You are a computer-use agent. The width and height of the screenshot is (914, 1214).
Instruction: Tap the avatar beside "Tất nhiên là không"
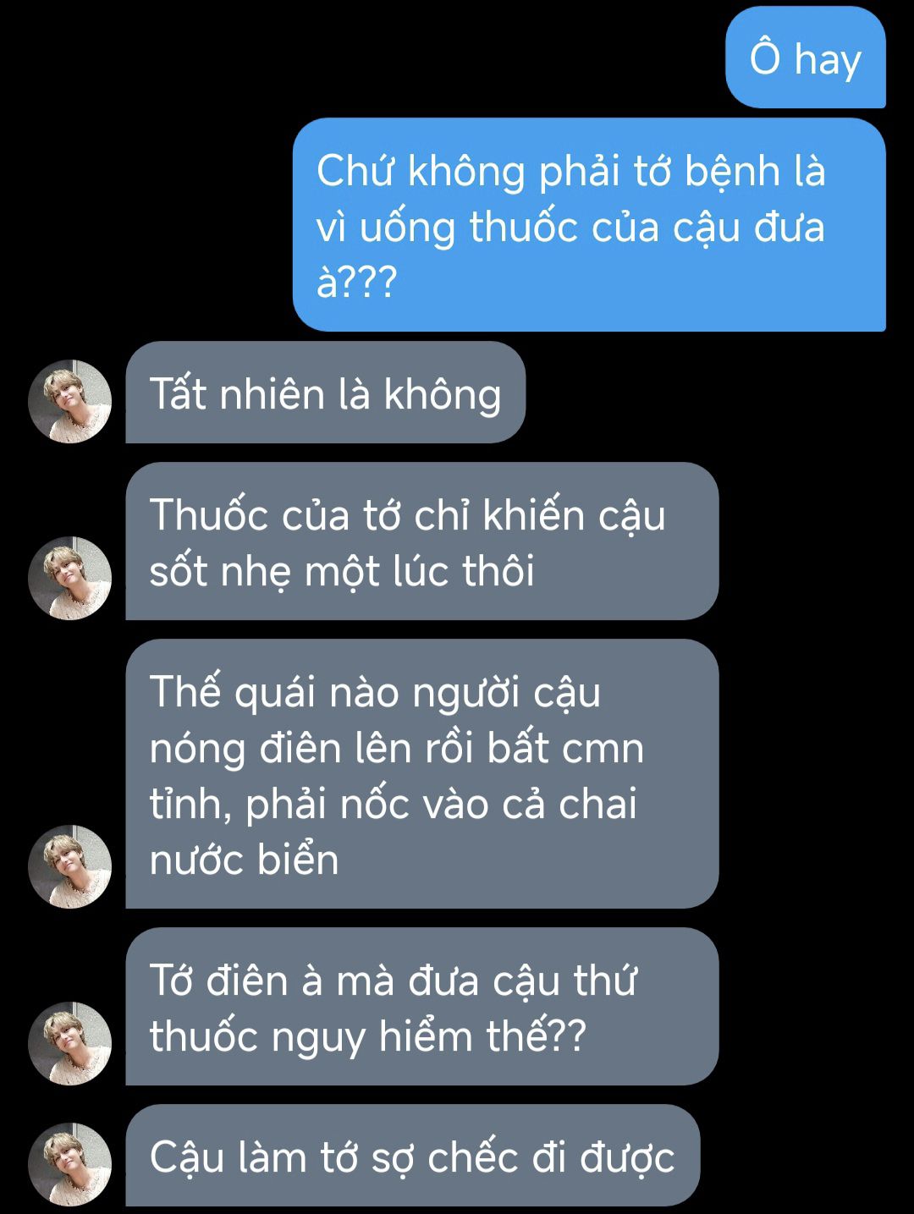pos(70,401)
